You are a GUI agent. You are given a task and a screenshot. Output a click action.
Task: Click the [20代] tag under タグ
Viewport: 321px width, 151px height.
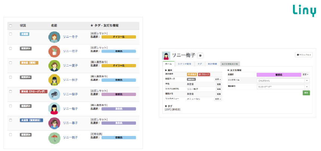[168, 110]
